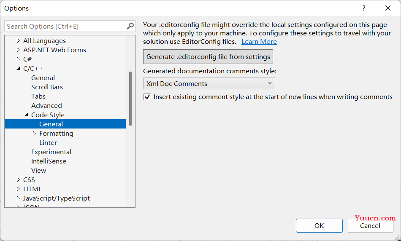Close the Options dialog
401x241 pixels.
(x=387, y=8)
